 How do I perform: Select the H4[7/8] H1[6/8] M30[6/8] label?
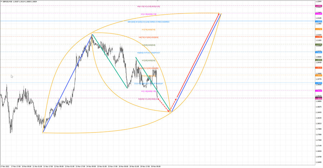click(149, 37)
